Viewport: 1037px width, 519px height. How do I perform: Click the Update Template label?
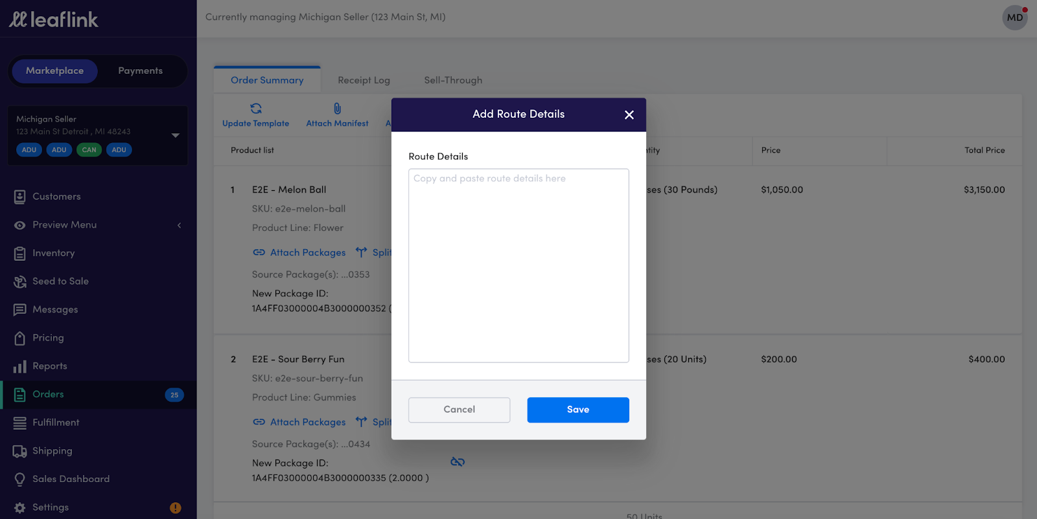255,124
